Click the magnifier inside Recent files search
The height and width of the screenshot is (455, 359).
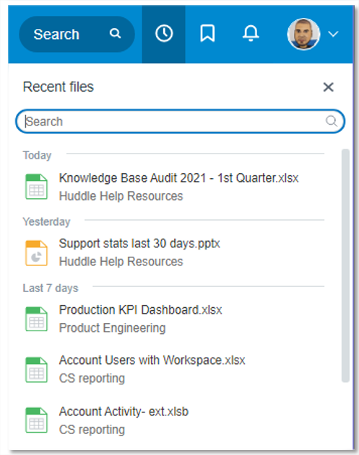click(332, 121)
